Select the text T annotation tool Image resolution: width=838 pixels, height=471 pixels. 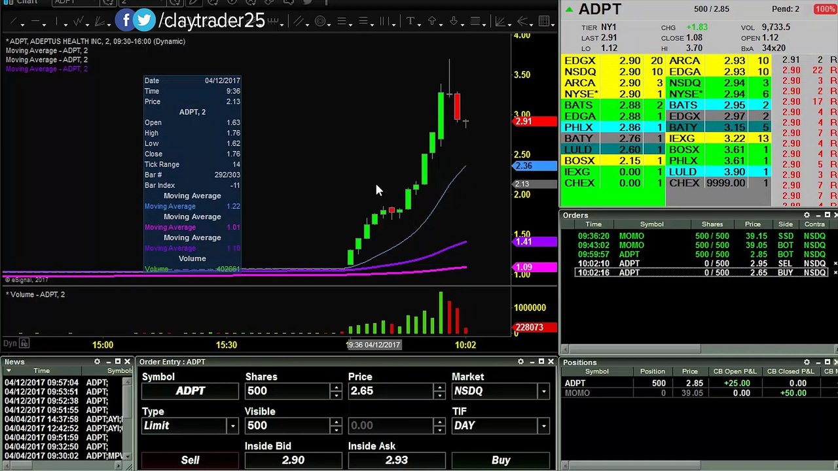410,22
